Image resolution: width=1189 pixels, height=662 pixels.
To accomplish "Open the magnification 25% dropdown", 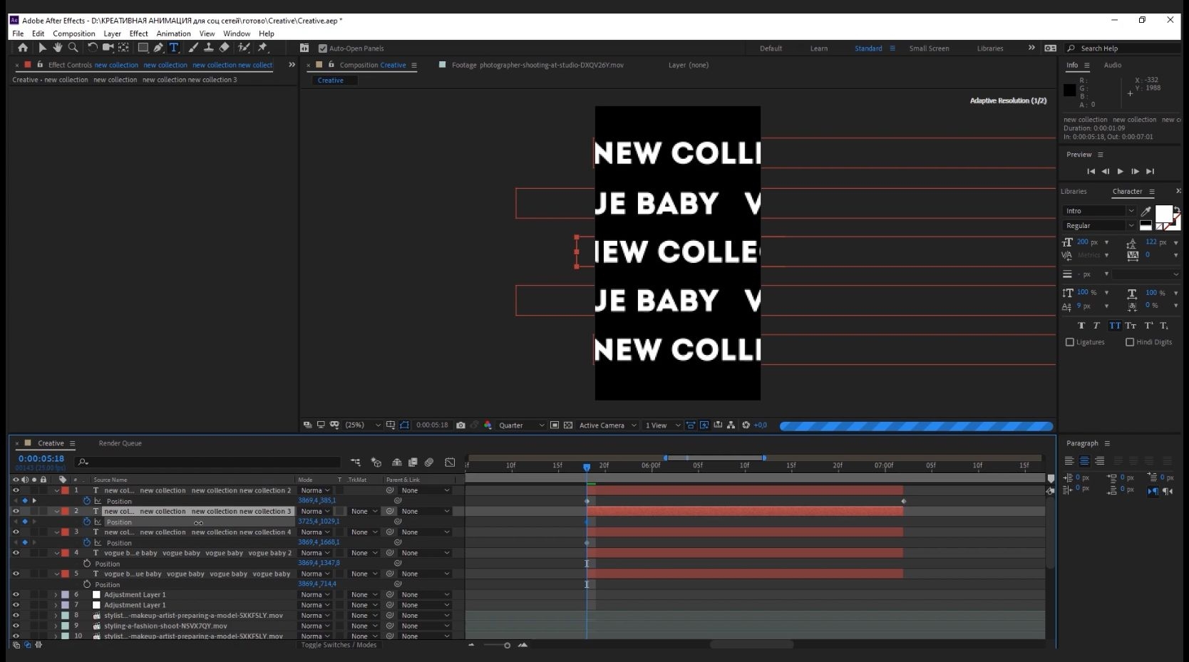I will (x=363, y=425).
